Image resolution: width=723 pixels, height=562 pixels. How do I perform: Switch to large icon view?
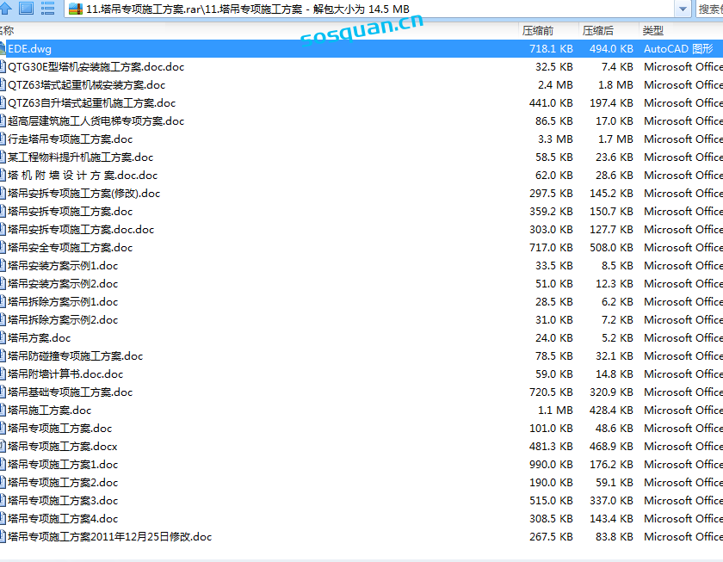click(x=26, y=9)
